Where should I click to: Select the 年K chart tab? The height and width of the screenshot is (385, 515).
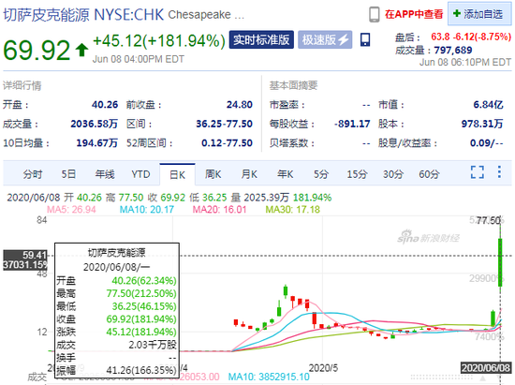click(285, 174)
